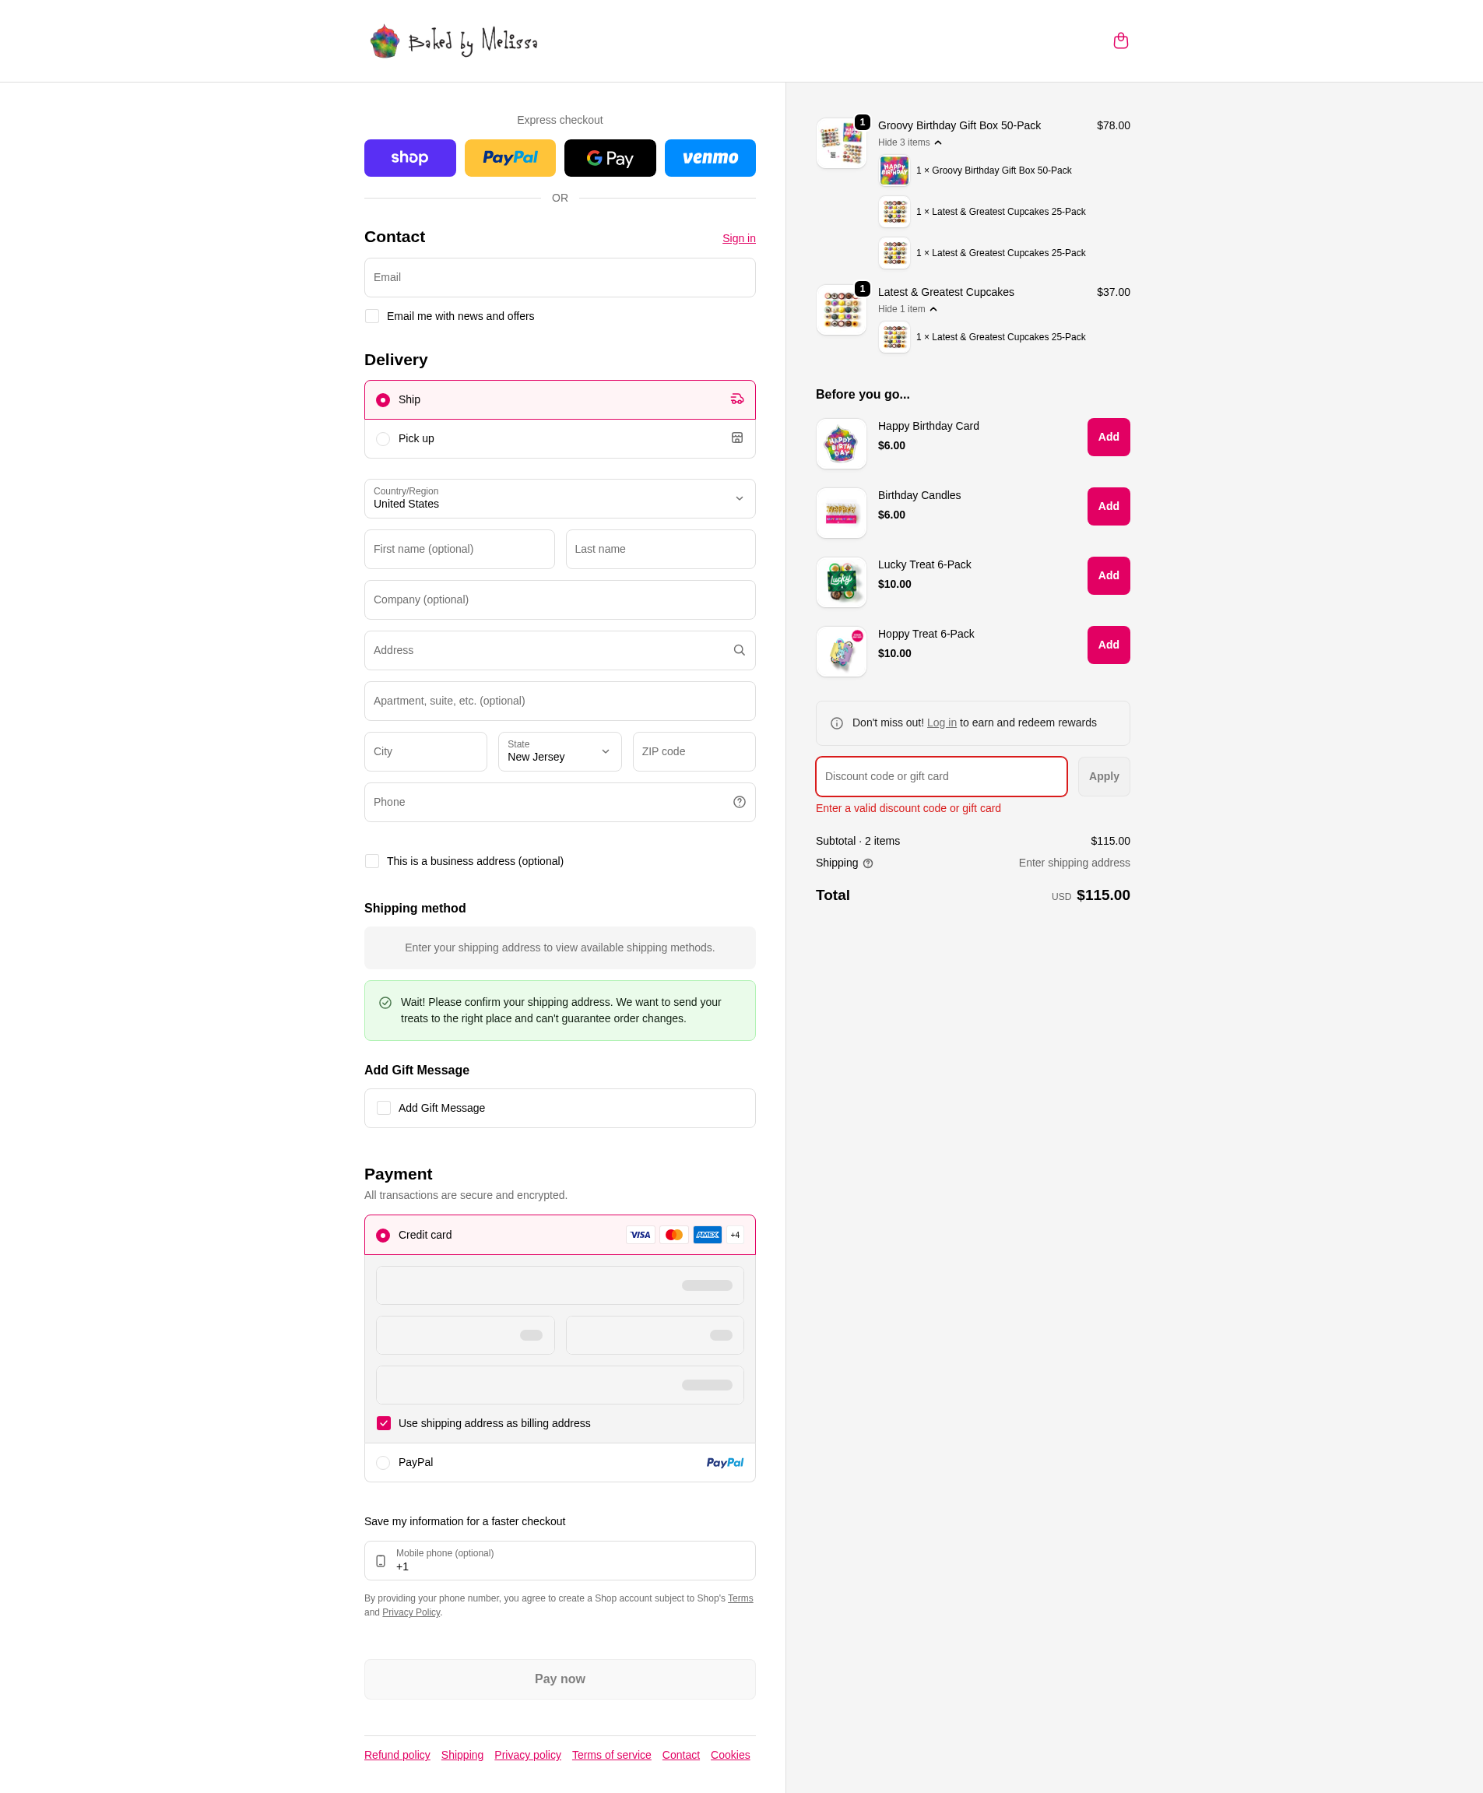The width and height of the screenshot is (1483, 1793).
Task: Select the Pick up delivery option
Action: pos(560,439)
